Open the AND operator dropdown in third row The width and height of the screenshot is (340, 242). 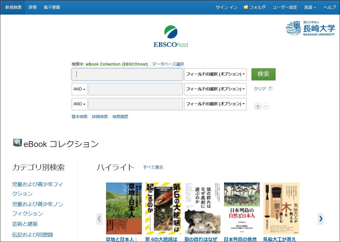click(x=79, y=104)
